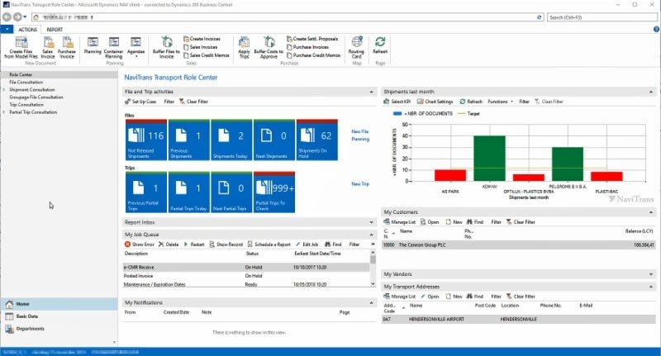Screen dimensions: 661x356
Task: Click Schedule a Report
Action: pos(269,244)
